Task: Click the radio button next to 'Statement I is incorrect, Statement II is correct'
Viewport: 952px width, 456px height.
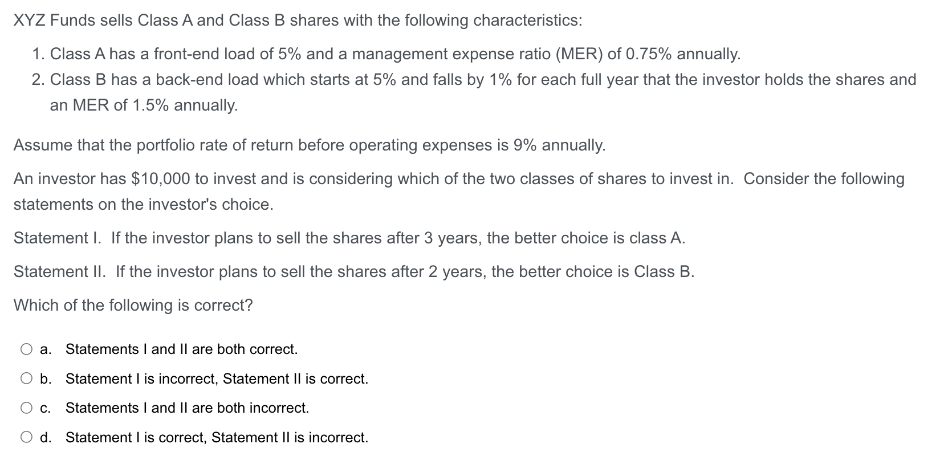Action: (26, 378)
